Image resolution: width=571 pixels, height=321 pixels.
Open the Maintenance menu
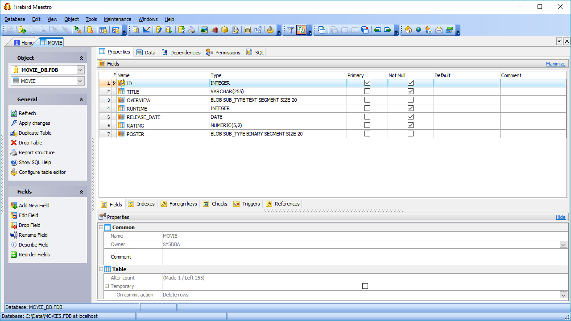pyautogui.click(x=117, y=19)
